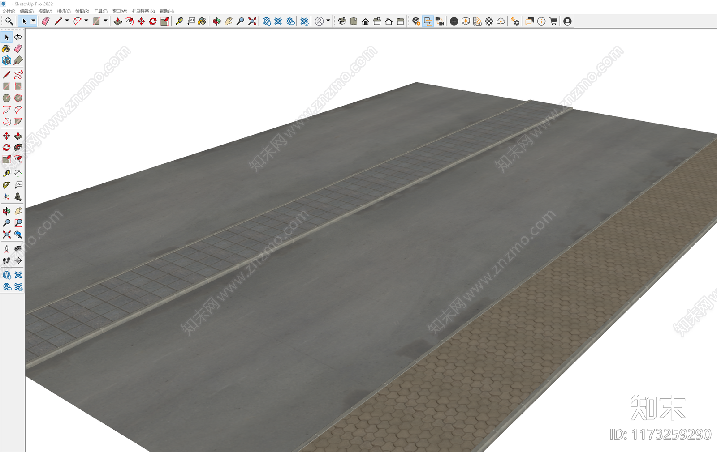
Task: Expand the user profile dropdown arrow
Action: tap(328, 21)
